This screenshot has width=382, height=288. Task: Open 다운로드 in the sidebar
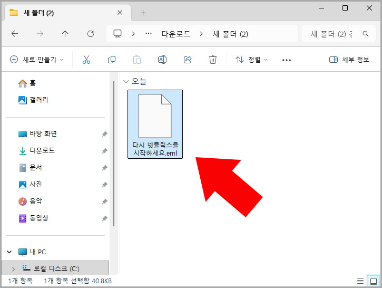point(42,150)
